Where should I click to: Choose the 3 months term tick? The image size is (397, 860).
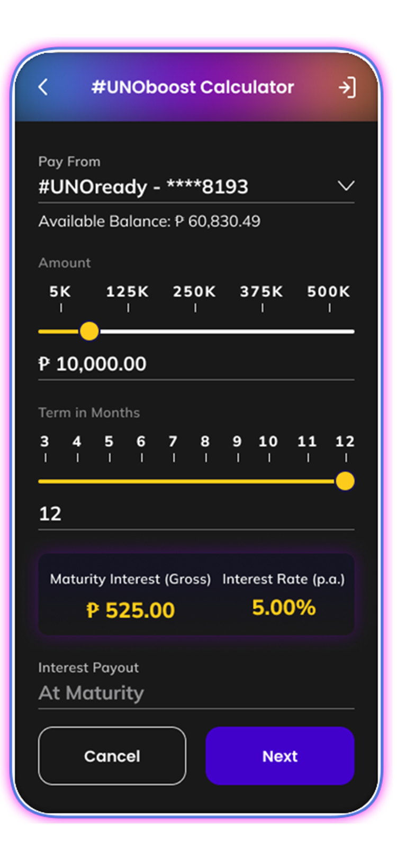point(45,448)
